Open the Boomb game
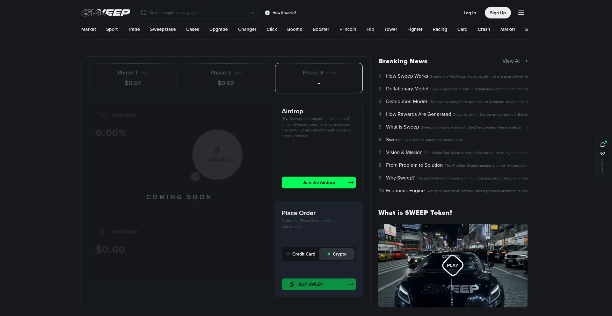 tap(295, 29)
